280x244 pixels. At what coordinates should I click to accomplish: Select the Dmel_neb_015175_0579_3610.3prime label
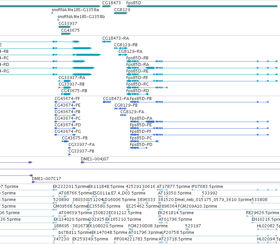pyautogui.click(x=213, y=200)
